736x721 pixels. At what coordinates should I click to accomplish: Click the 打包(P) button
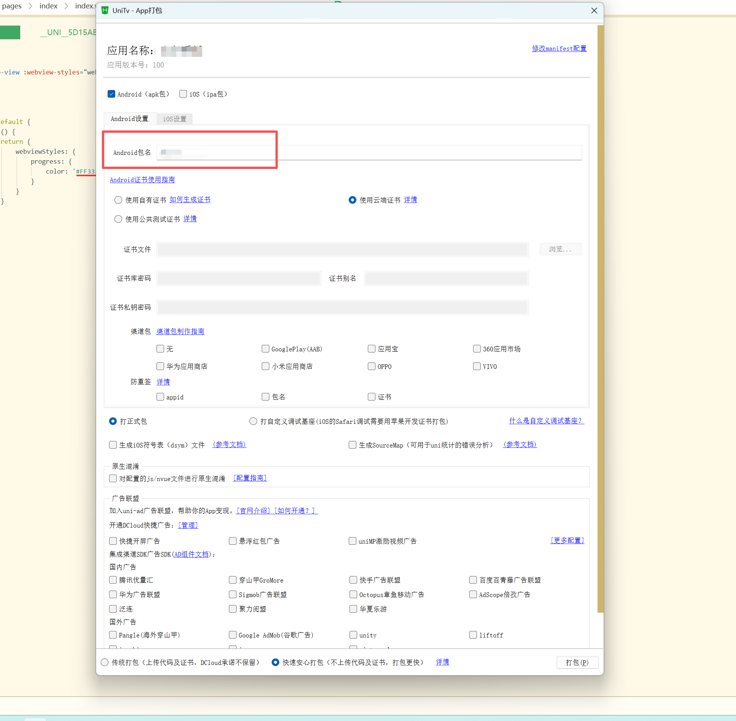pyautogui.click(x=577, y=663)
